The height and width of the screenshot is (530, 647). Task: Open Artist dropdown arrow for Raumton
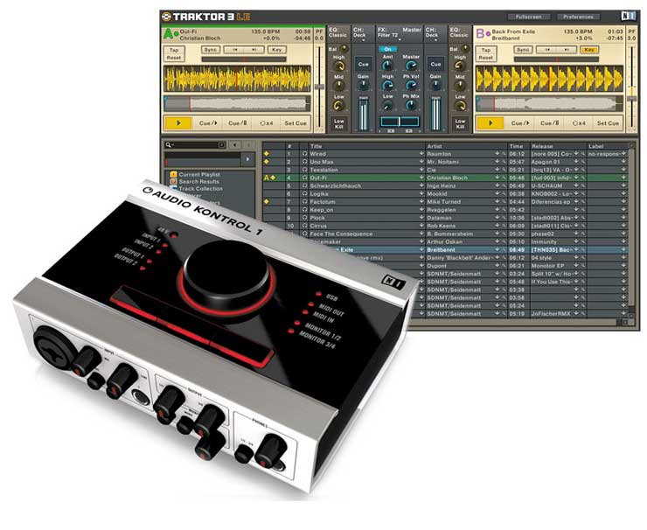[x=497, y=154]
